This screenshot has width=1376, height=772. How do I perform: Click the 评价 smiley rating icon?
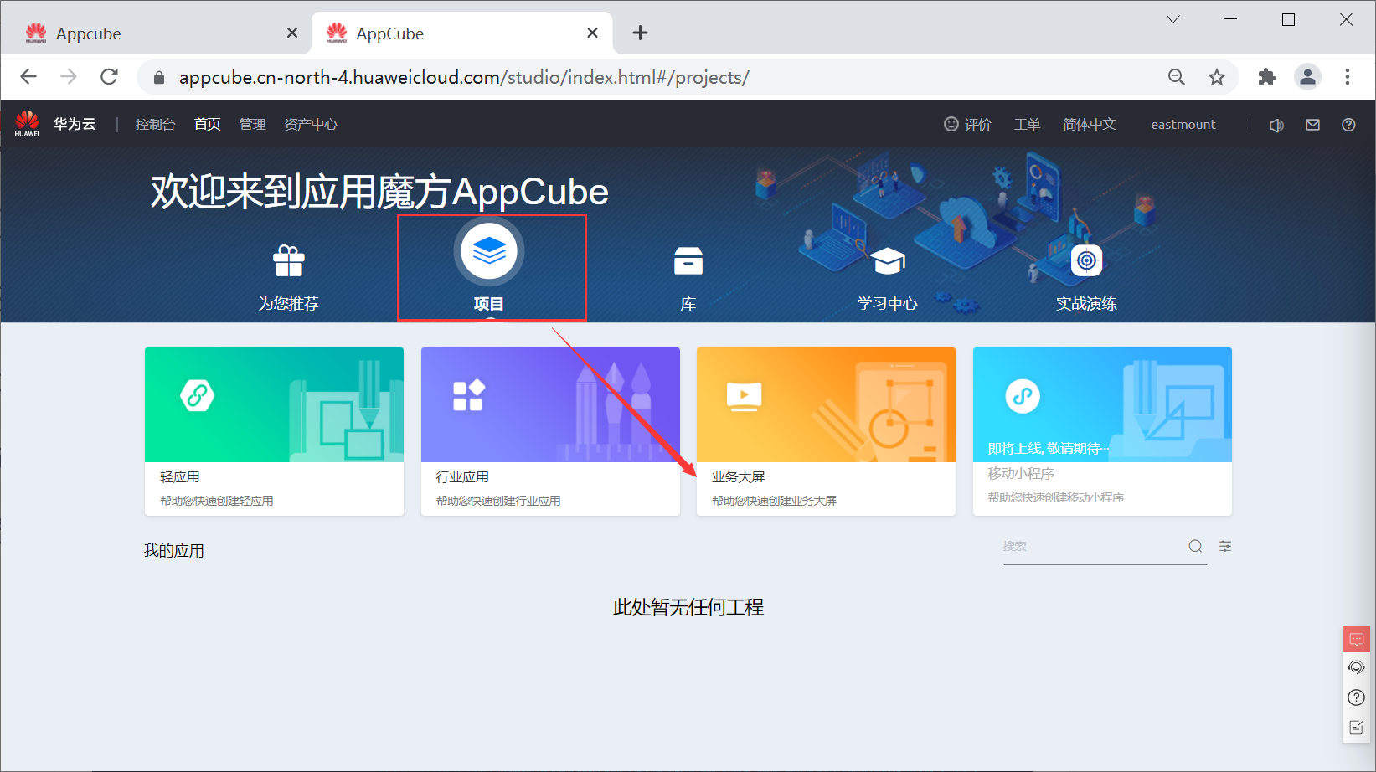(951, 124)
